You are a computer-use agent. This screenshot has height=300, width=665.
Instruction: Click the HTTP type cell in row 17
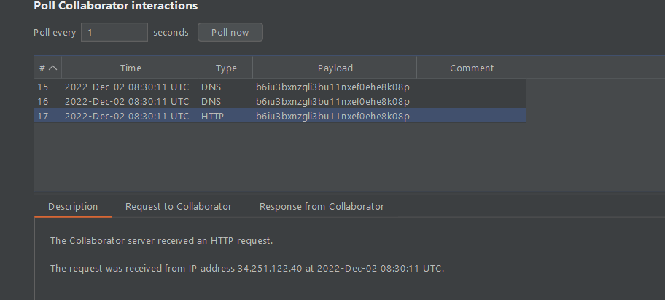pos(212,116)
